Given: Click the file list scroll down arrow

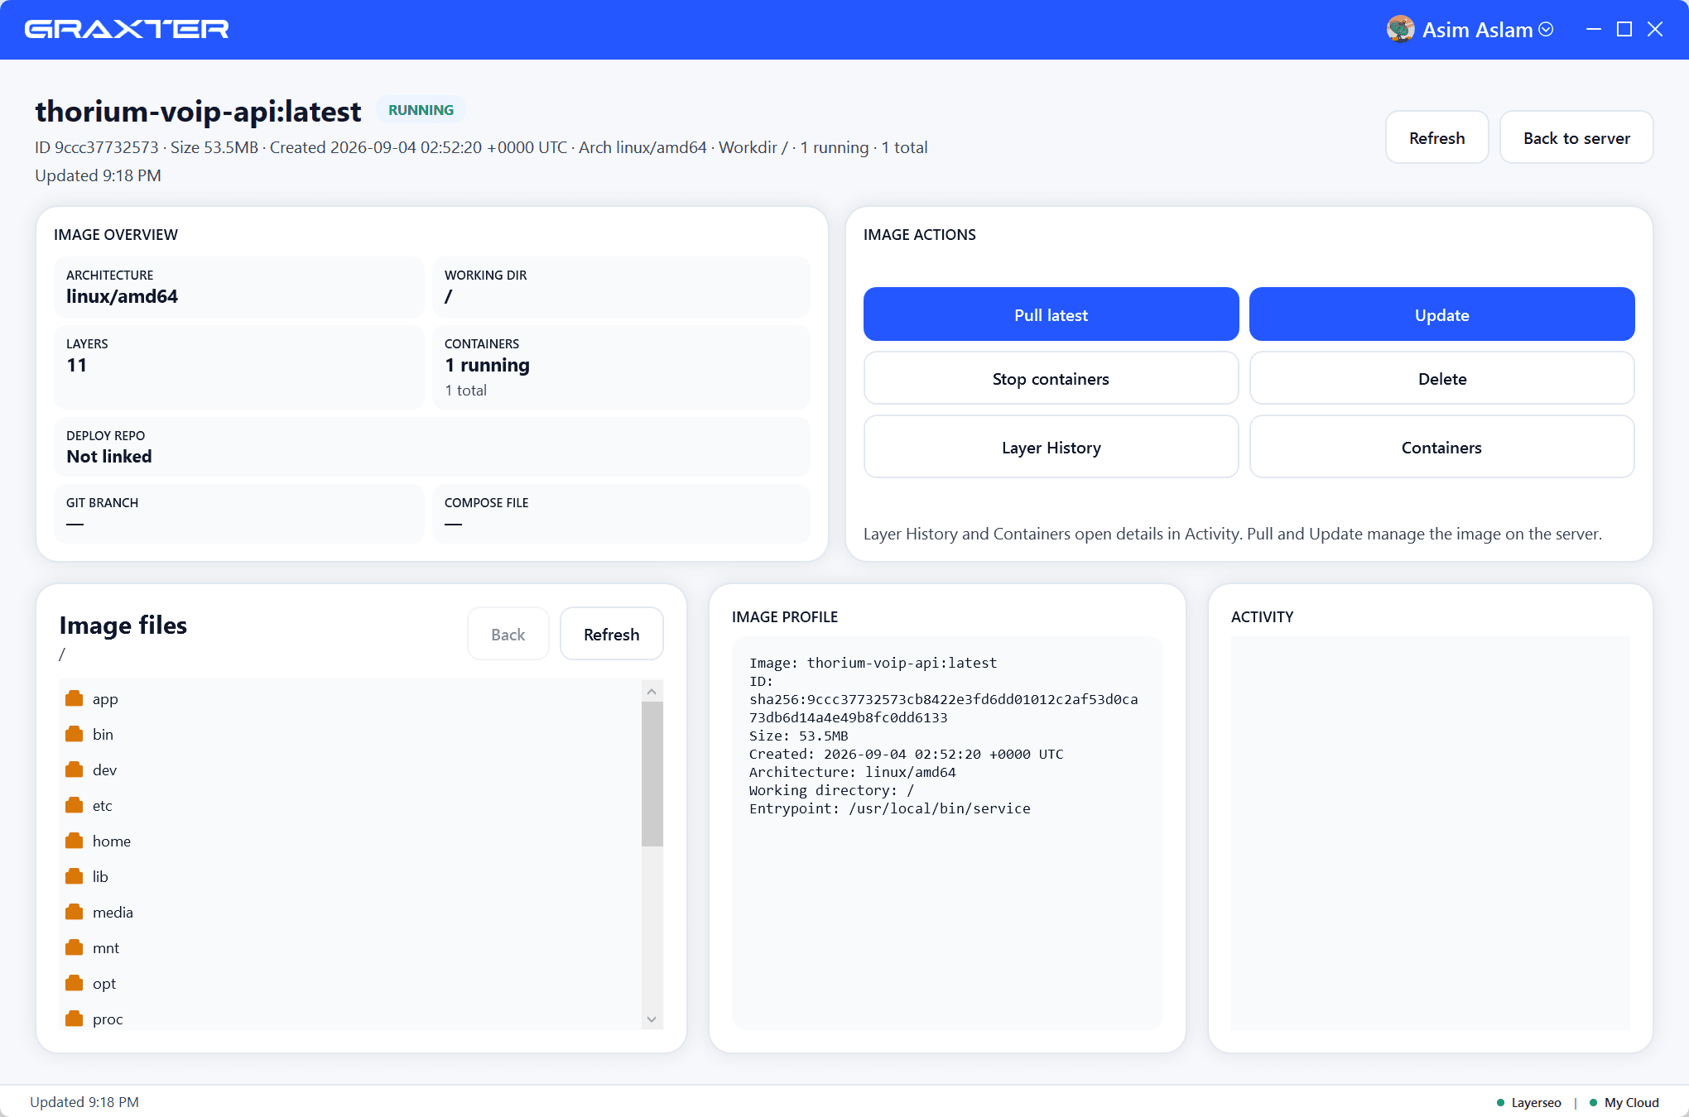Looking at the screenshot, I should coord(652,1019).
